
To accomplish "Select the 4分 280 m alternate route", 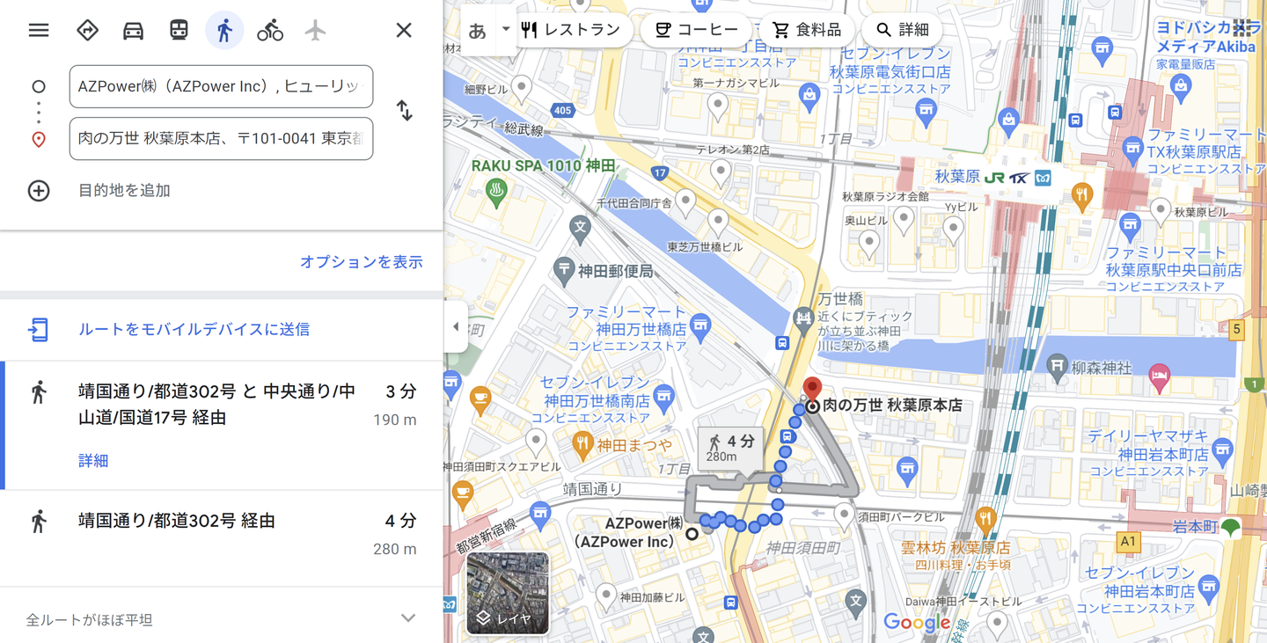I will 222,536.
